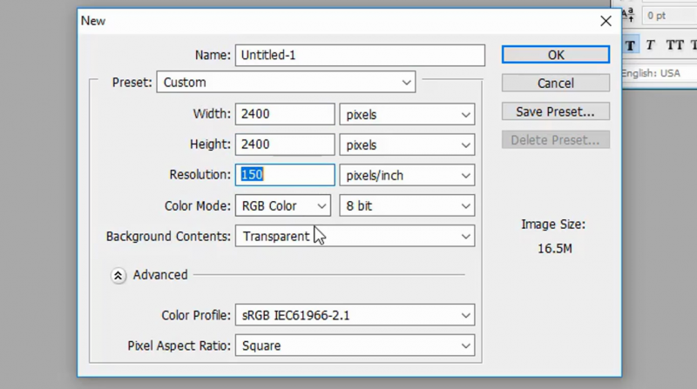Toggle the Faux Bold text style

631,44
